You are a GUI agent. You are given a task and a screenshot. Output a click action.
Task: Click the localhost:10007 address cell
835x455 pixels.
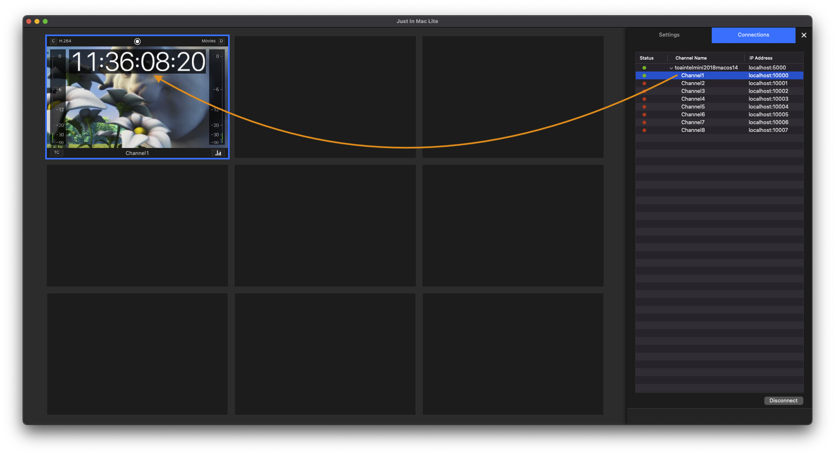coord(768,130)
